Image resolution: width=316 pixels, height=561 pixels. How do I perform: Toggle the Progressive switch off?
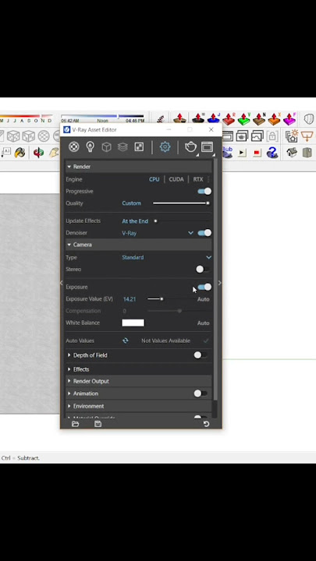click(204, 192)
